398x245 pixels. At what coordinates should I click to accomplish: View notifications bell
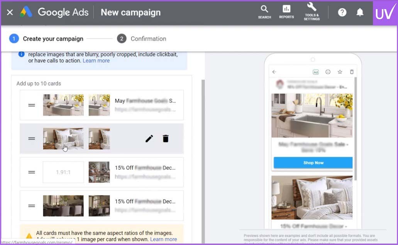pyautogui.click(x=360, y=12)
